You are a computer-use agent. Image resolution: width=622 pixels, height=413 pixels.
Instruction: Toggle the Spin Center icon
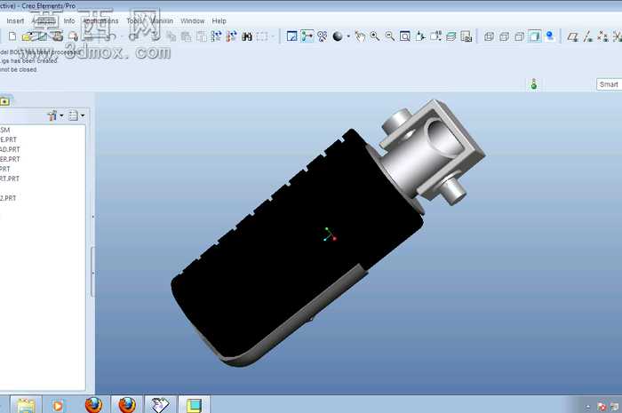point(307,36)
